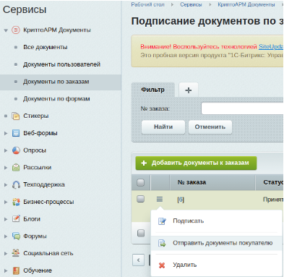Go to previous page with left arrow button
The width and height of the screenshot is (284, 277).
(x=138, y=260)
